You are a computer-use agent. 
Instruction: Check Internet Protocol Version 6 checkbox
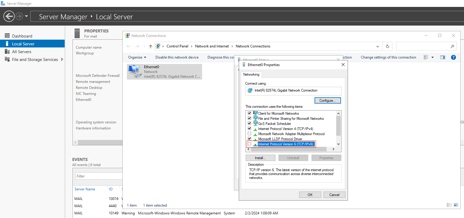tap(249, 144)
